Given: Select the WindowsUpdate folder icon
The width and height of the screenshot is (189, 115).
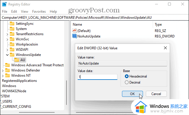Looking at the screenshot, I should click(x=12, y=55).
